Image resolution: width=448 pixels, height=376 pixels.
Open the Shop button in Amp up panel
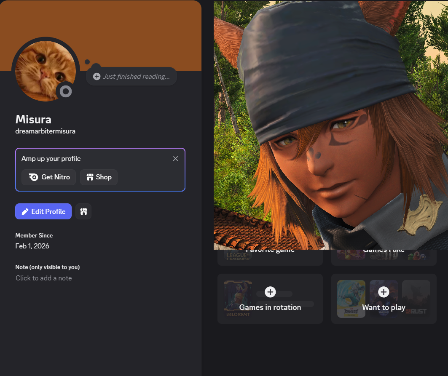tap(99, 177)
